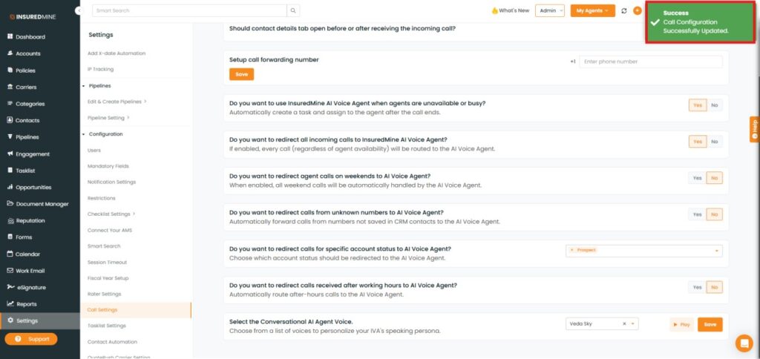Screen dimensions: 760x359
Task: Open the What's New link
Action: coord(510,10)
